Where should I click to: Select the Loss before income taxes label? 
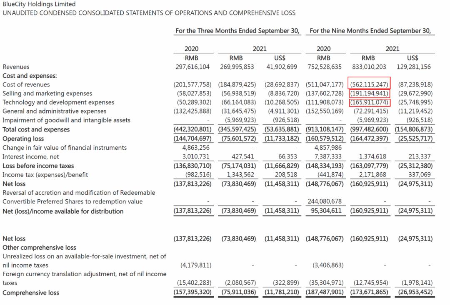tap(38, 166)
